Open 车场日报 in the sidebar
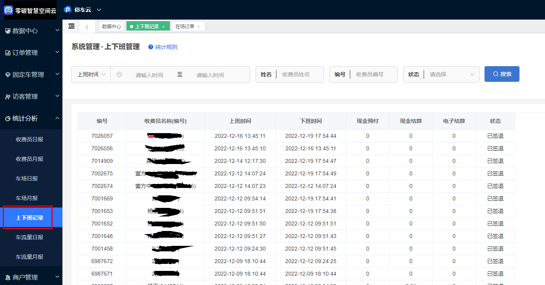This screenshot has width=545, height=285. [27, 179]
